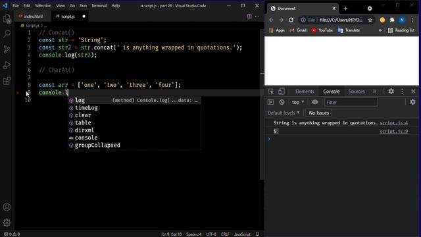Open the script.js:4 source link
The height and width of the screenshot is (237, 421).
click(x=393, y=123)
